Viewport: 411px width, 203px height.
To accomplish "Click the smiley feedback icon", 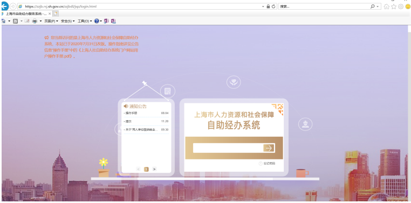I will tap(408, 6).
